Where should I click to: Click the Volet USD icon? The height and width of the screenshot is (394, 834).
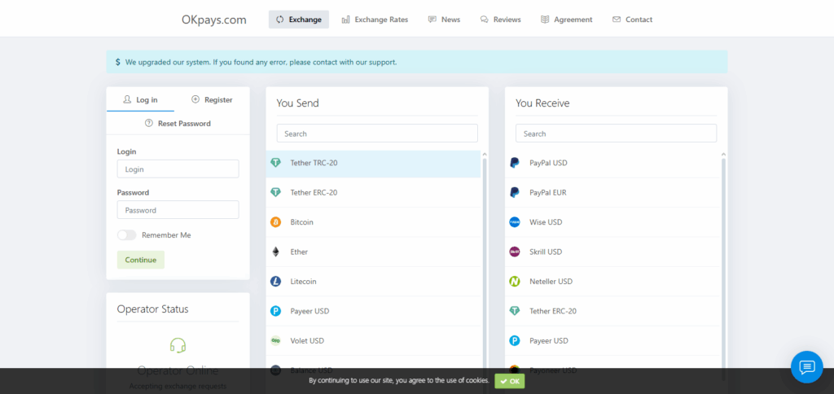click(x=275, y=341)
